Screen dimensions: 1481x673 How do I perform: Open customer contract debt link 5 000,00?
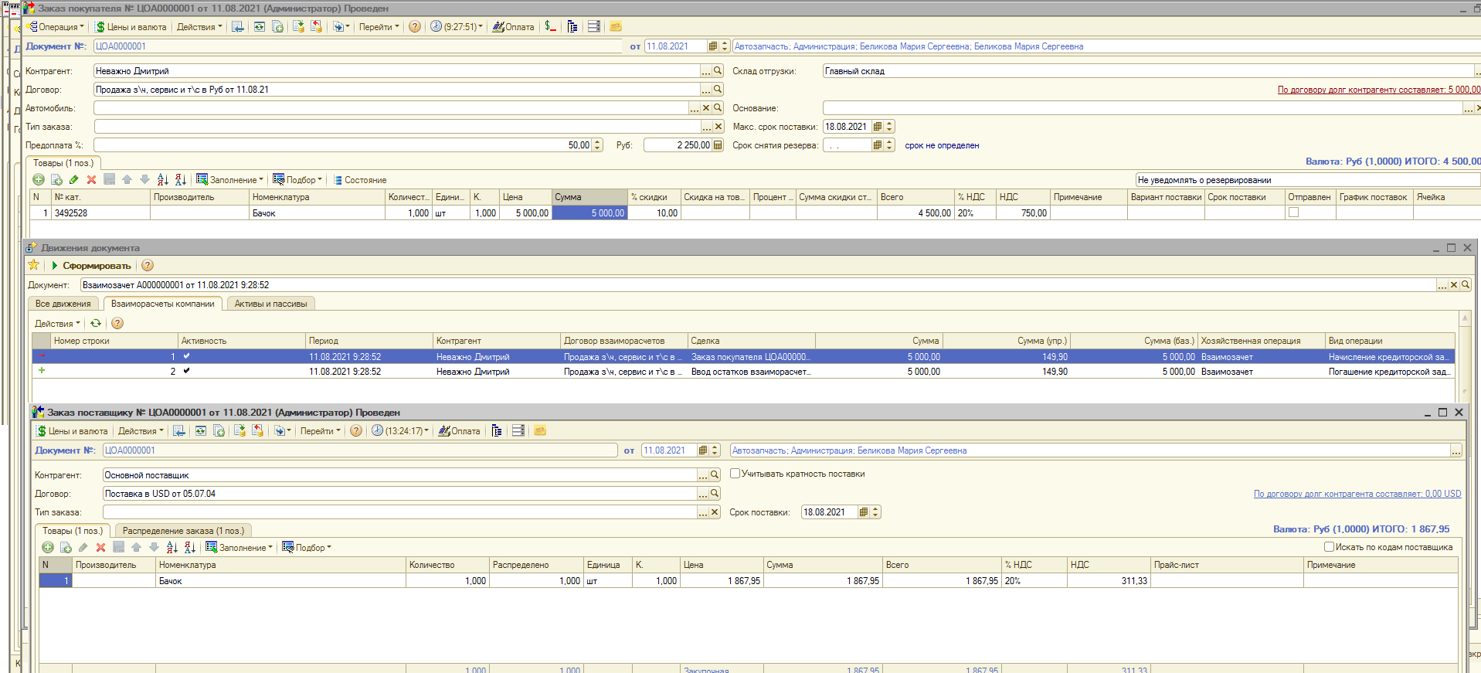(1379, 90)
